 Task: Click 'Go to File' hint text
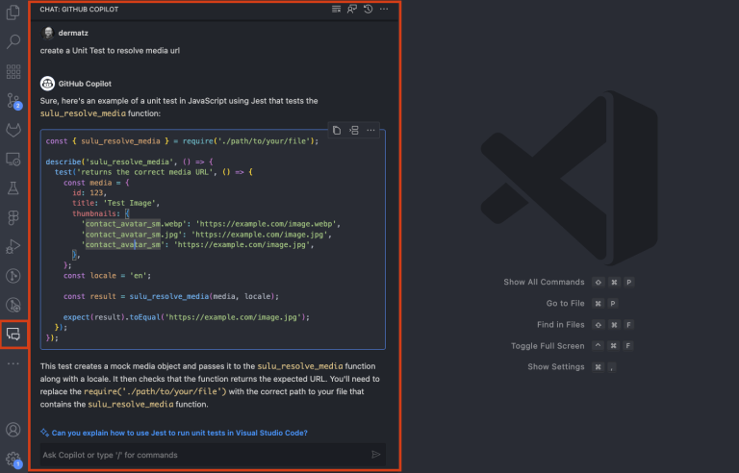coord(565,304)
